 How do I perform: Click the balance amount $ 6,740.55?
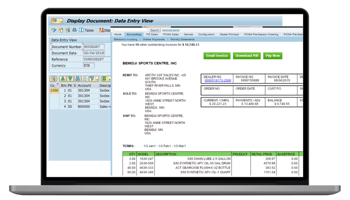coord(282,104)
